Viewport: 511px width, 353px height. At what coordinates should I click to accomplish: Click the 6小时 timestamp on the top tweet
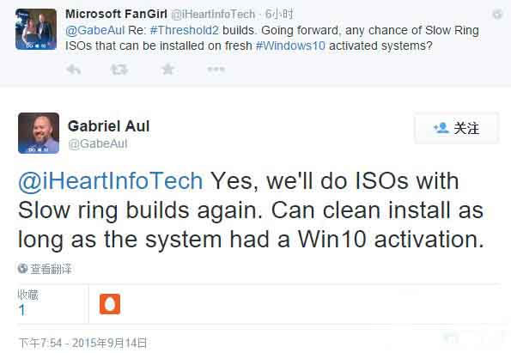pos(279,14)
